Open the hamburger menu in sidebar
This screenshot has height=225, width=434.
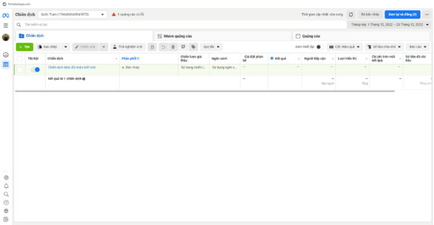[6, 26]
